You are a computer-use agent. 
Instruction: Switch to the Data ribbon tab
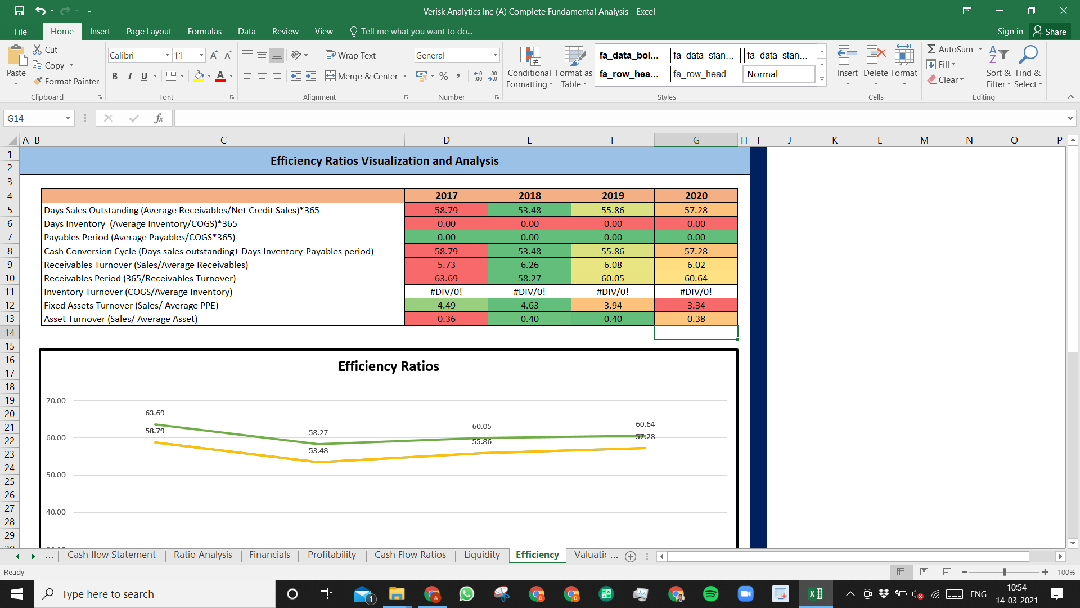tap(246, 32)
